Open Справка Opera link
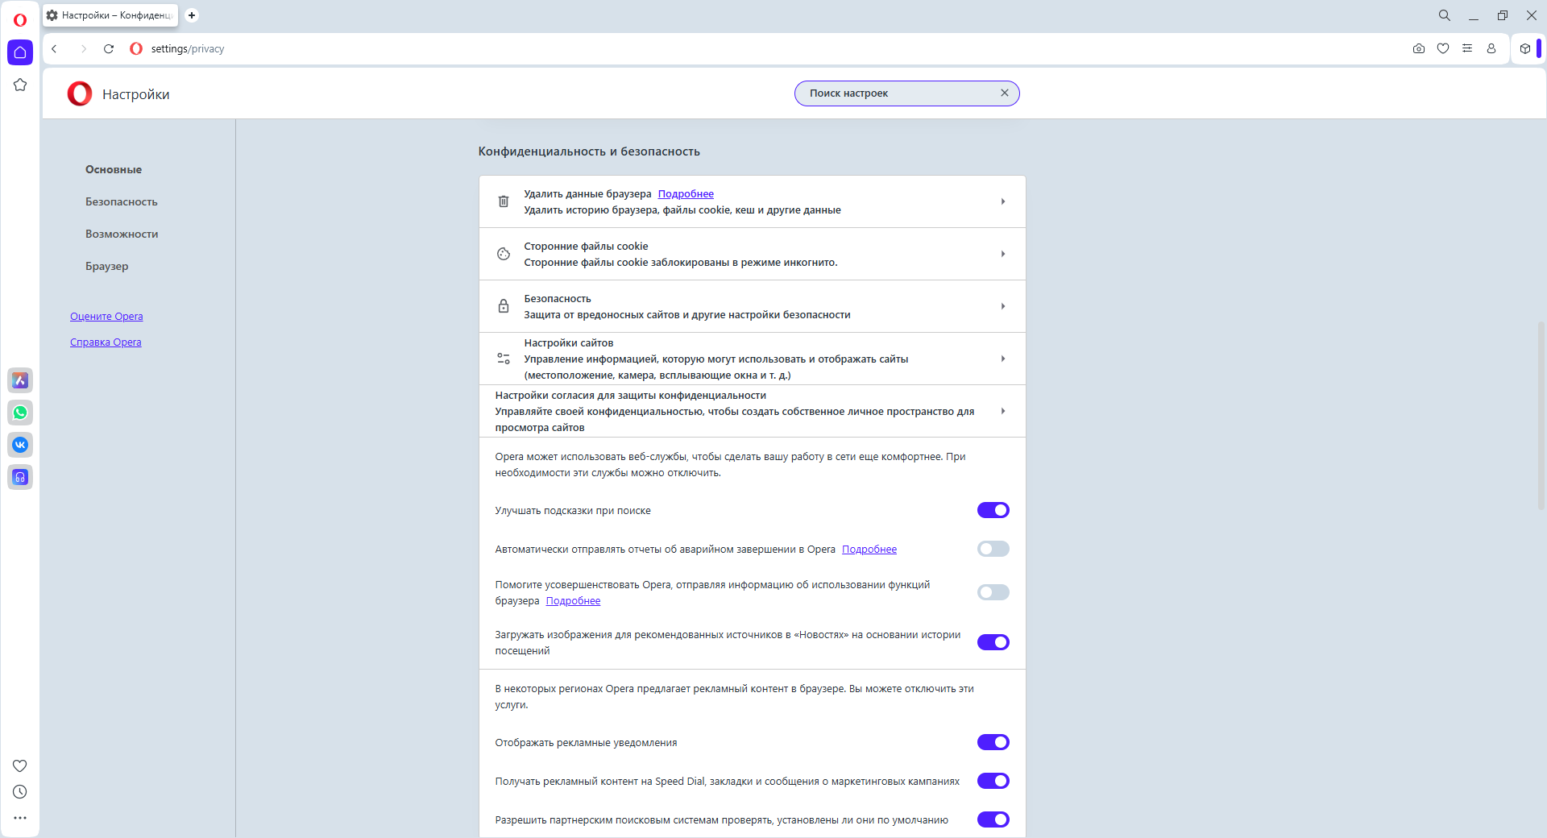Image resolution: width=1547 pixels, height=838 pixels. (106, 342)
